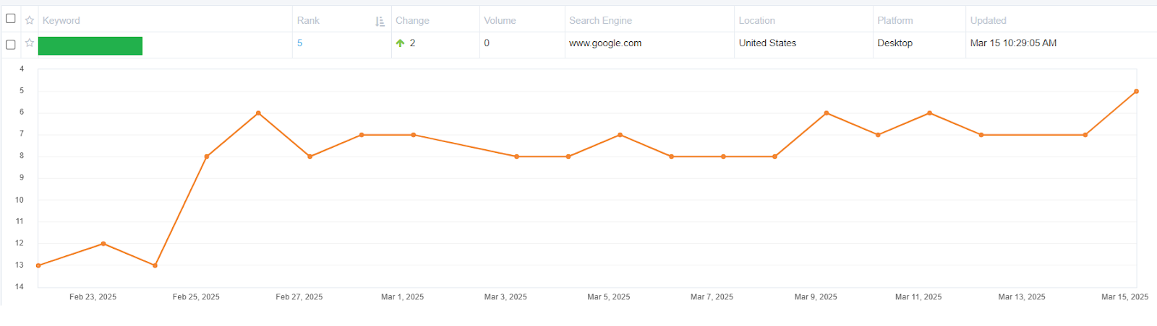This screenshot has height=326, width=1157.
Task: Sort table by Volume column header
Action: click(500, 20)
